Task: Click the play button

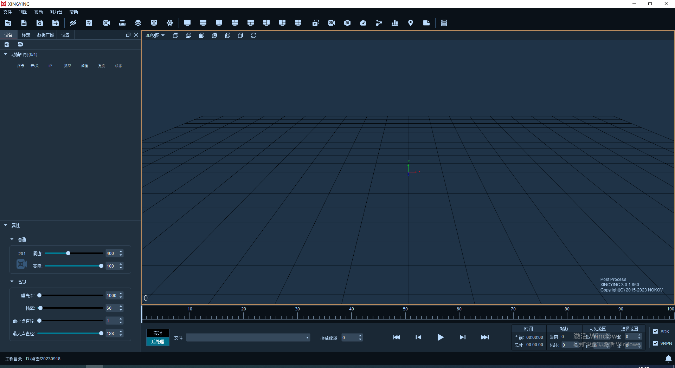Action: (440, 337)
